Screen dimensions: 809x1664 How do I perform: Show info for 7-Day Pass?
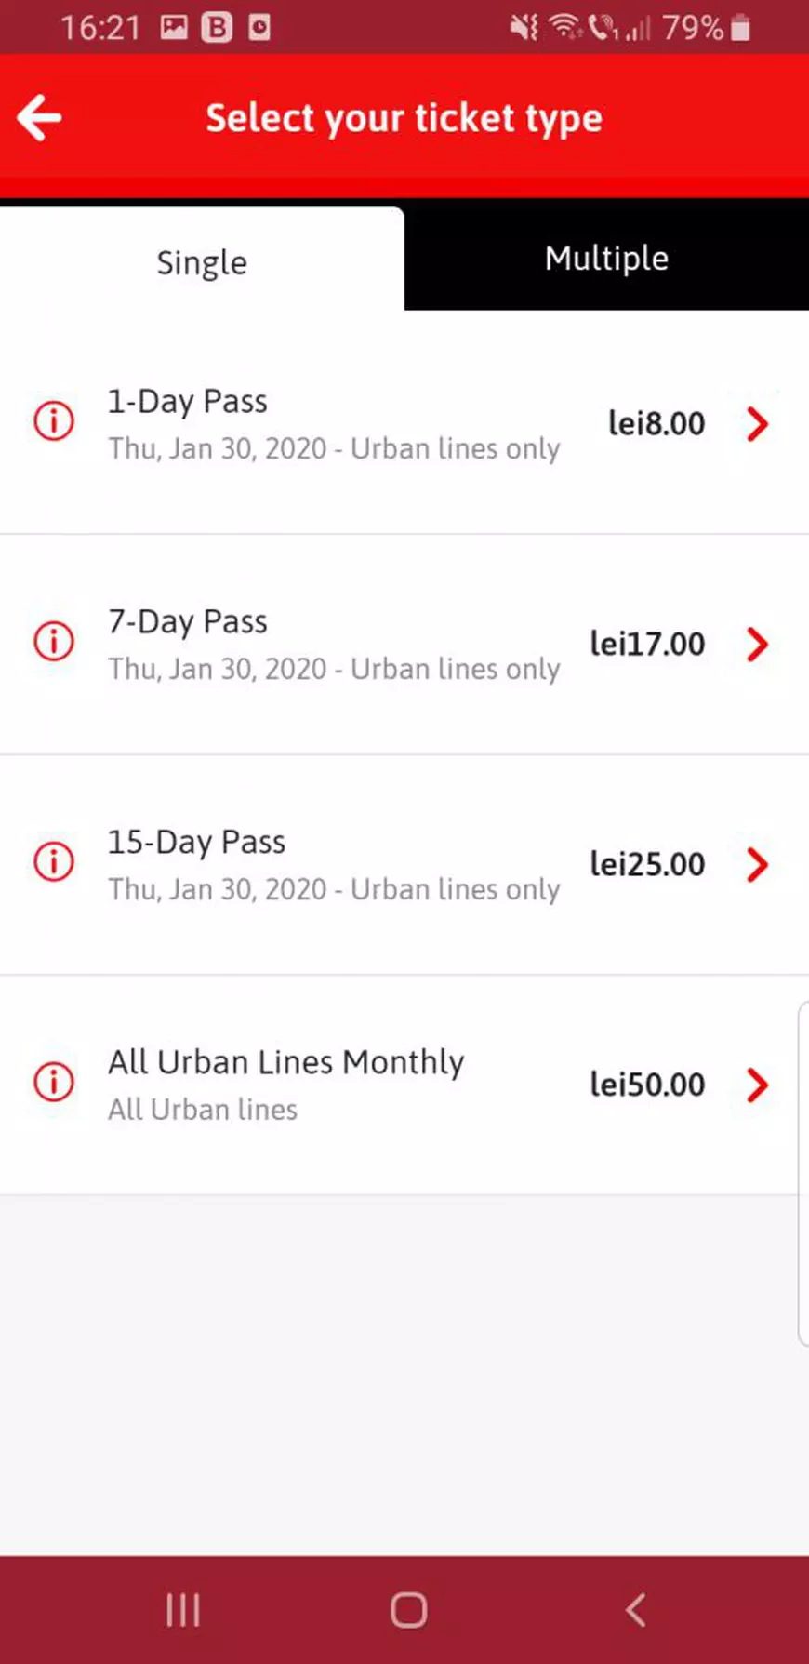tap(54, 642)
